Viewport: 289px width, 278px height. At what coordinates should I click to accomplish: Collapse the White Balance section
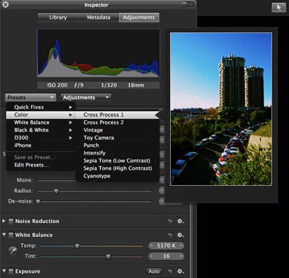click(4, 234)
